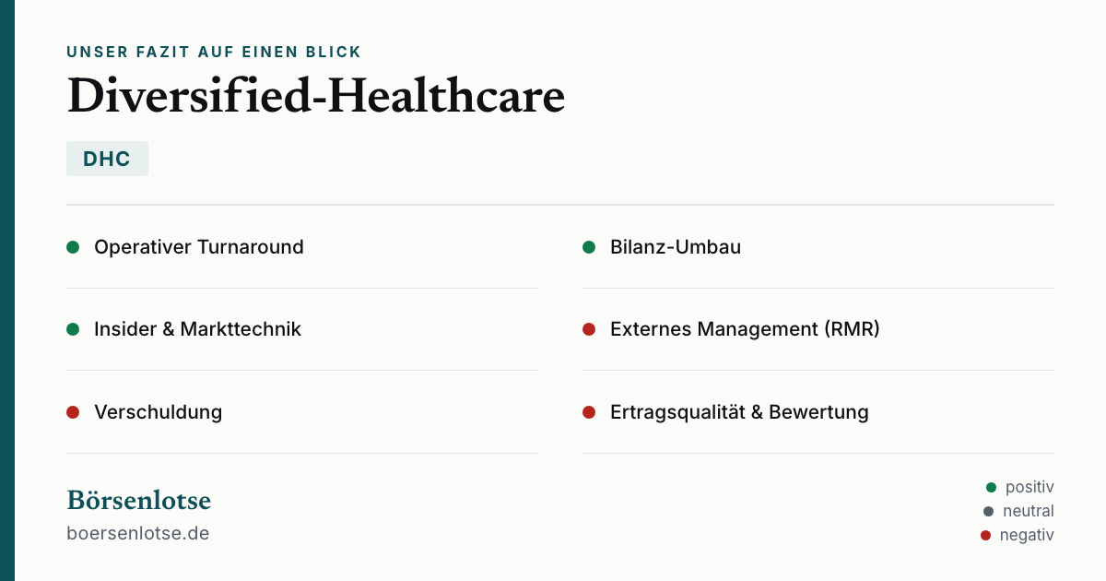
Task: Click the green positiv legend dot
Action: click(x=992, y=487)
